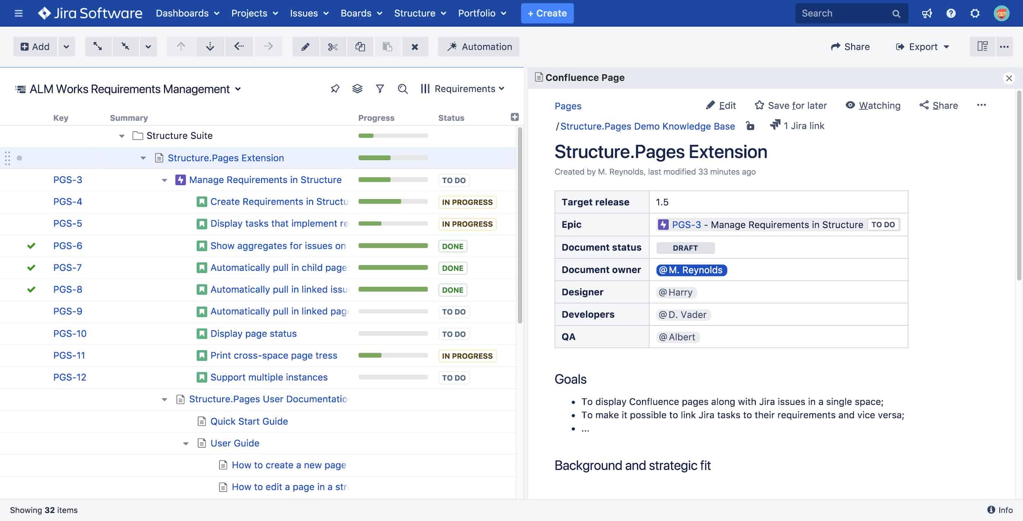This screenshot has width=1023, height=521.
Task: Click the Automation button
Action: 478,47
